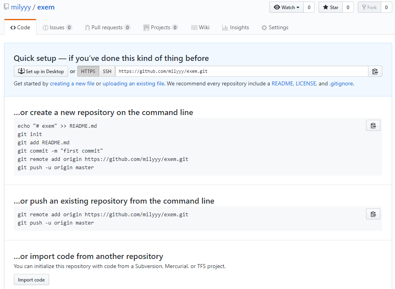Viewport: 395px width, 289px height.
Task: Copy the push existing repository commands
Action: [373, 214]
